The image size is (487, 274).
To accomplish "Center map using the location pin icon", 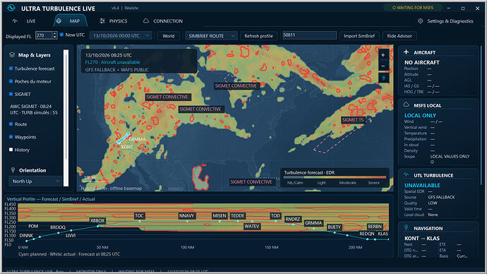I will (x=383, y=78).
